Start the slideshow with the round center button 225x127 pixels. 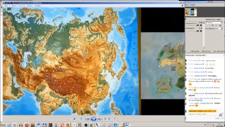(x=94, y=119)
